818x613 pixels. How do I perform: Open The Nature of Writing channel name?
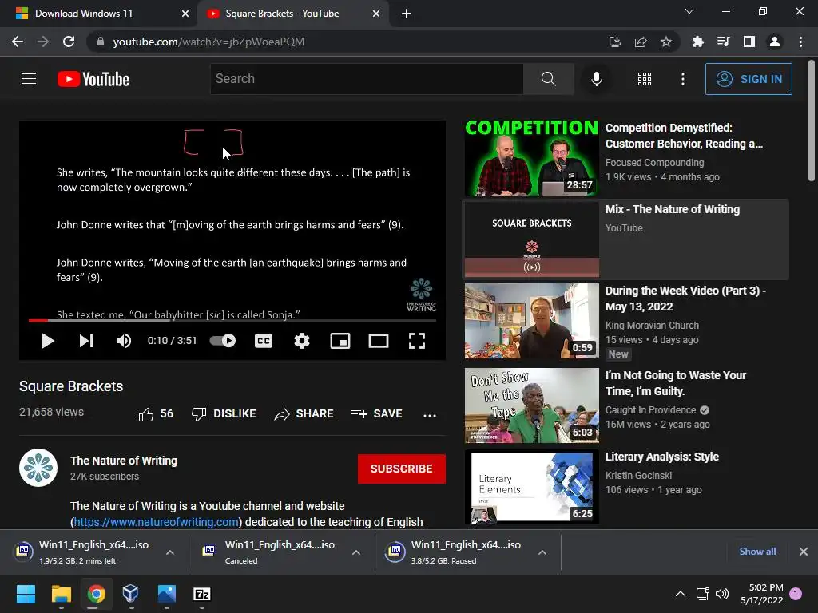pos(124,461)
